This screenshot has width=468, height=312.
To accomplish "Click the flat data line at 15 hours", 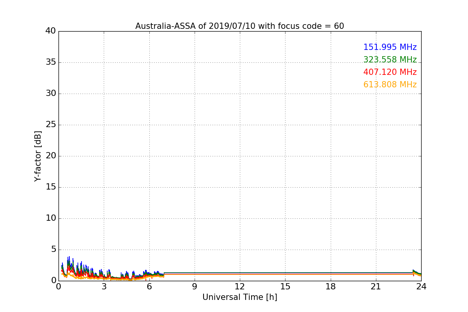I will [285, 273].
